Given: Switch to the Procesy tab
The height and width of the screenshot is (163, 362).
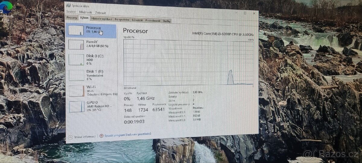Looking at the screenshot, I should (x=72, y=18).
